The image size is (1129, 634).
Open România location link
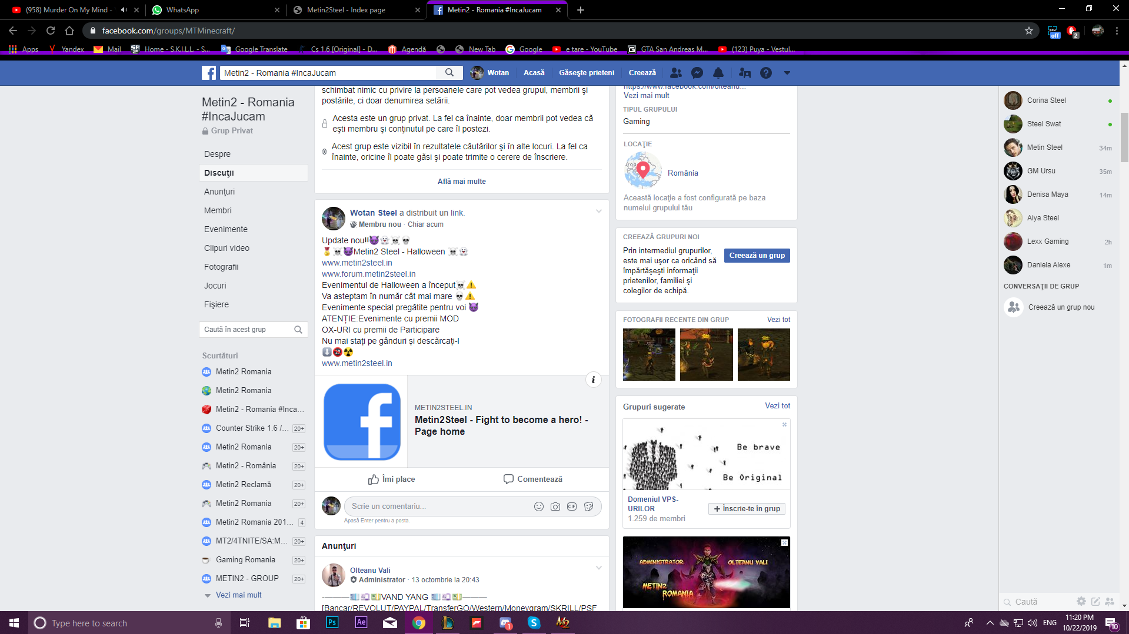click(x=682, y=173)
